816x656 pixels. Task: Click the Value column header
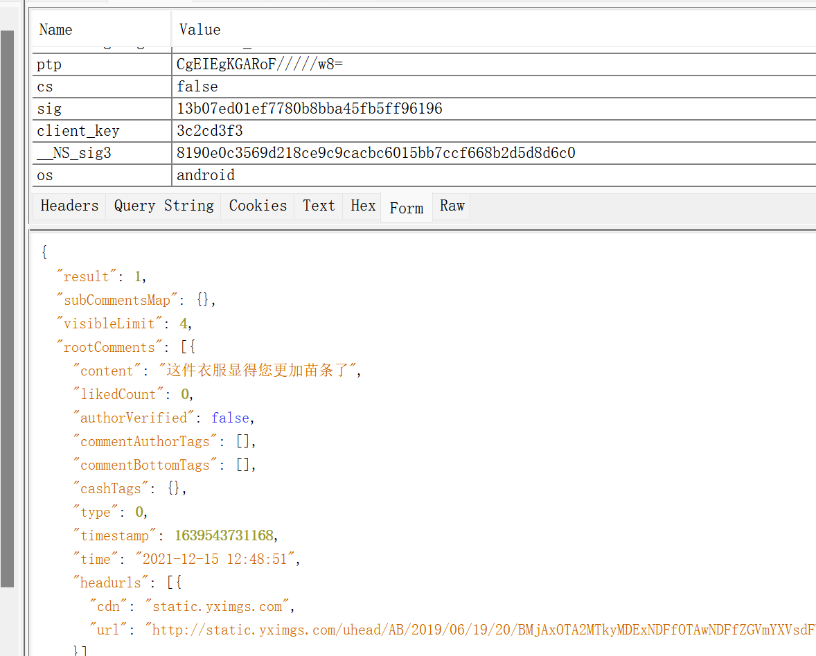[x=200, y=30]
